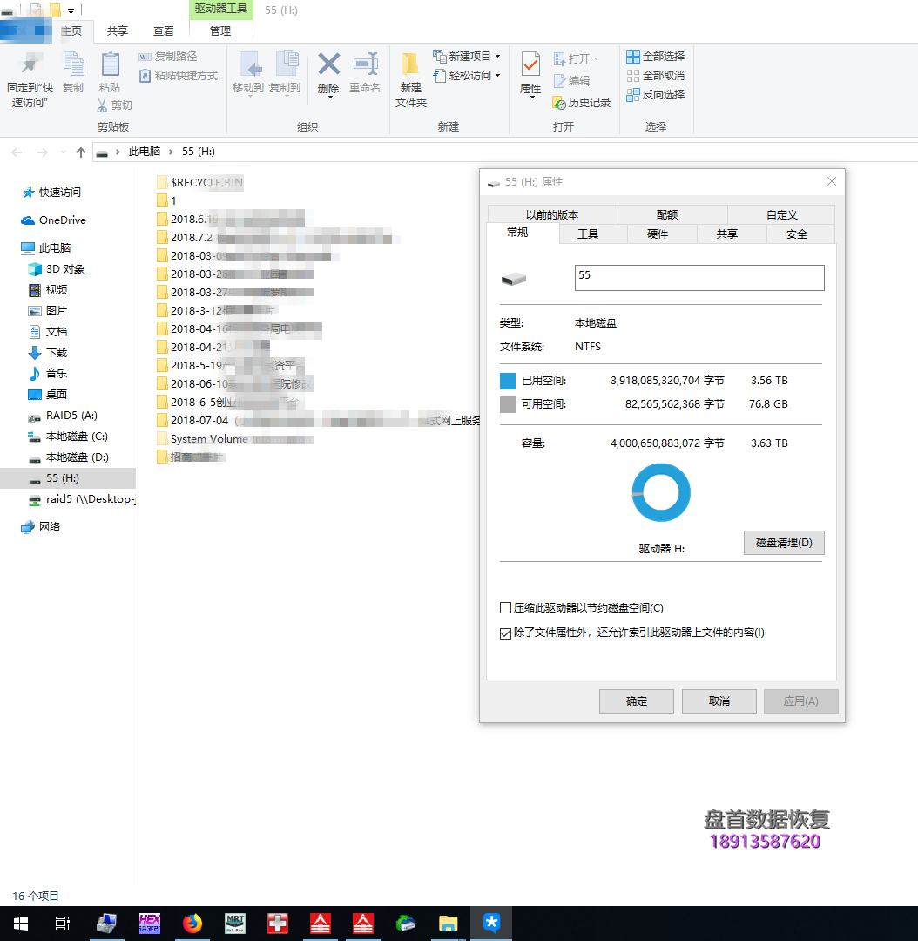The height and width of the screenshot is (941, 918).
Task: Expand recent locations chevron next to navigation arrows
Action: tap(63, 152)
